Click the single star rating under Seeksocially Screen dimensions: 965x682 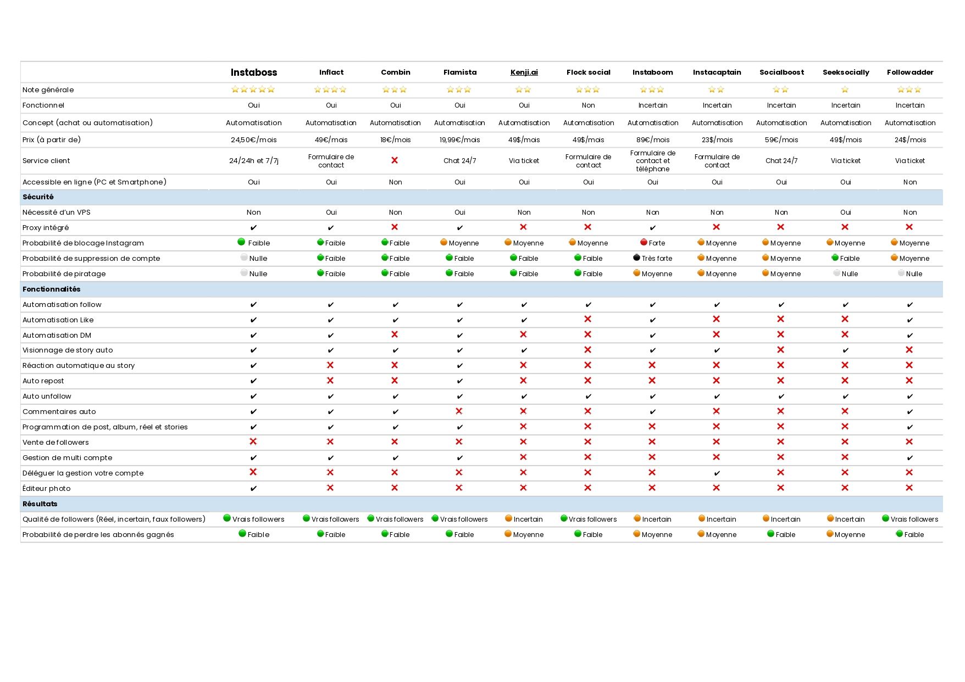coord(845,90)
